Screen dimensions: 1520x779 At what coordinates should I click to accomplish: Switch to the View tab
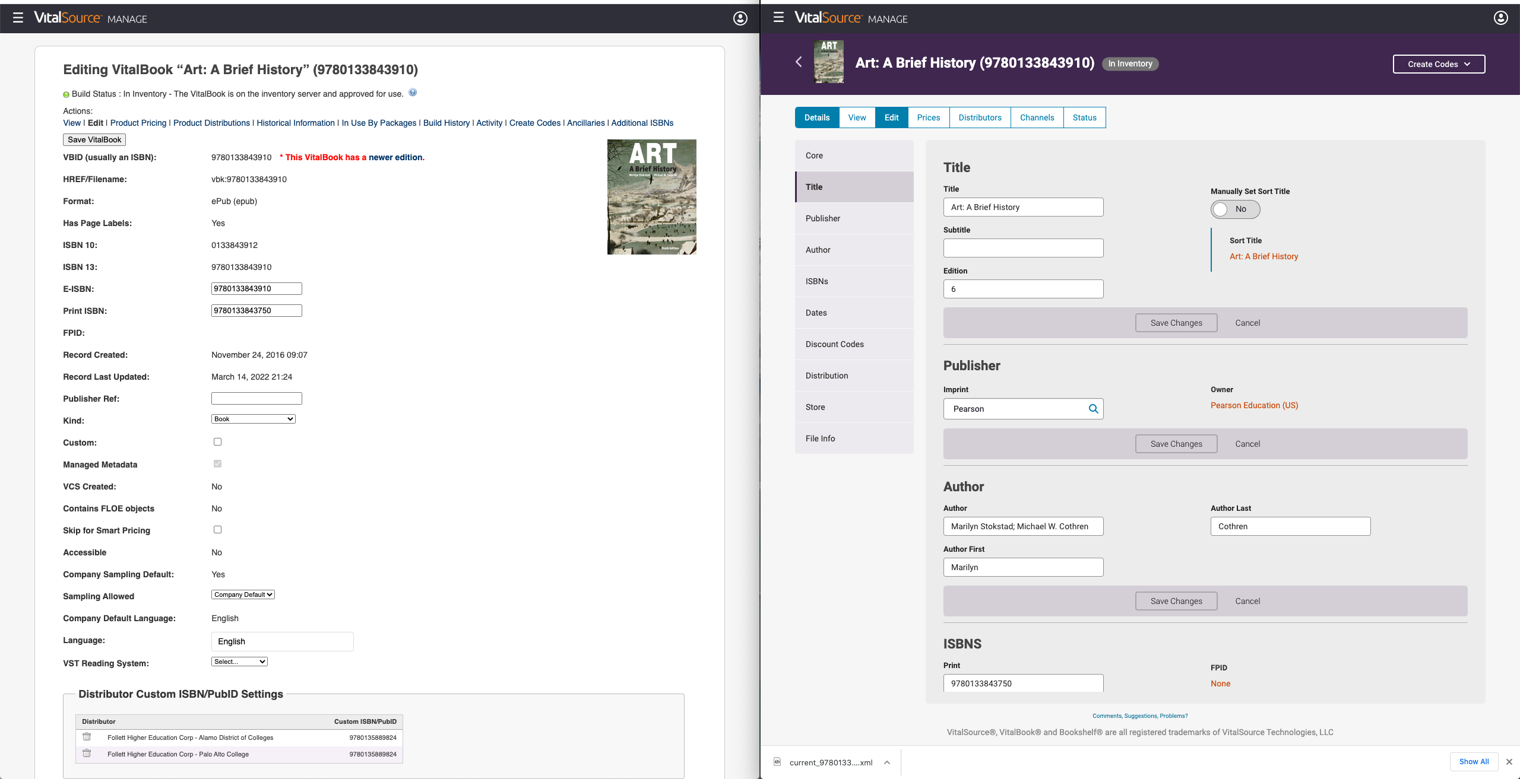tap(857, 117)
